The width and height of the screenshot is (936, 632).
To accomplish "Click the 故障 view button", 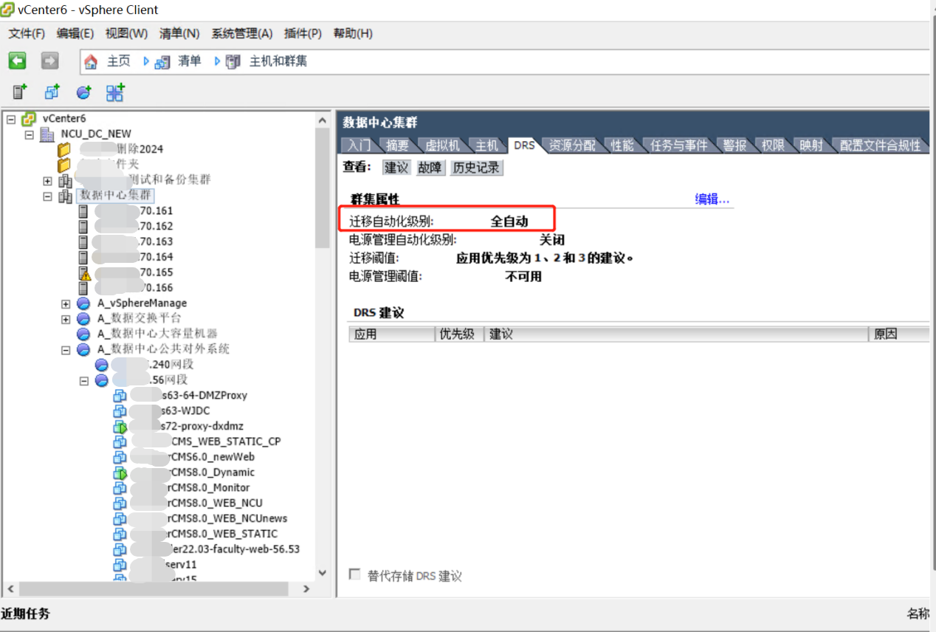I will 430,168.
